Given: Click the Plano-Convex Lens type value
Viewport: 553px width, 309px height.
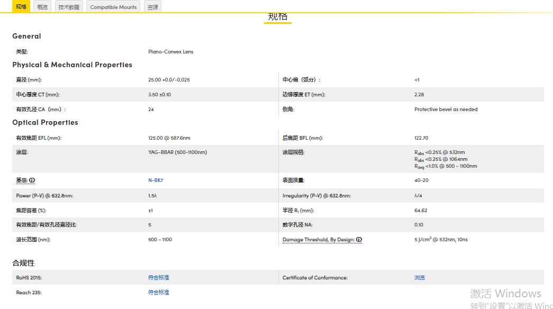Looking at the screenshot, I should pos(170,52).
